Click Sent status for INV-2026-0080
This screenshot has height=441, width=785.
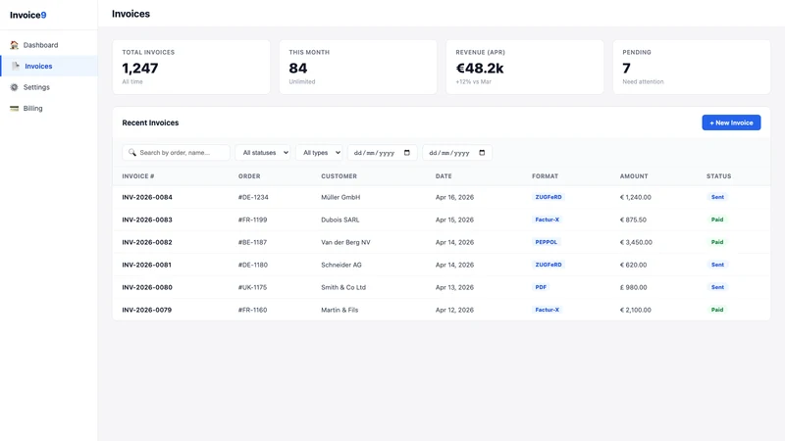[x=717, y=287]
